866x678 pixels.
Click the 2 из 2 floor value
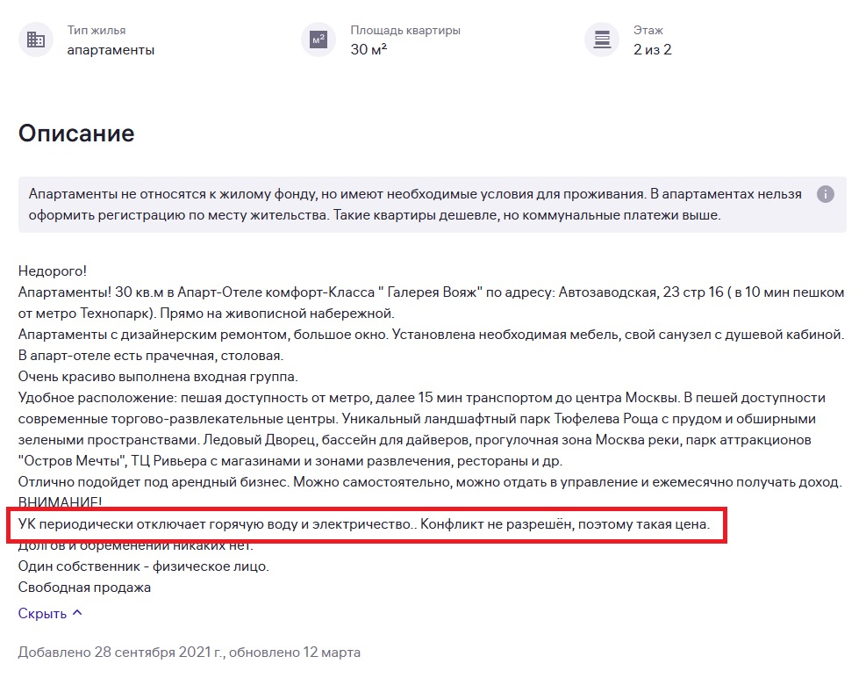click(x=652, y=50)
